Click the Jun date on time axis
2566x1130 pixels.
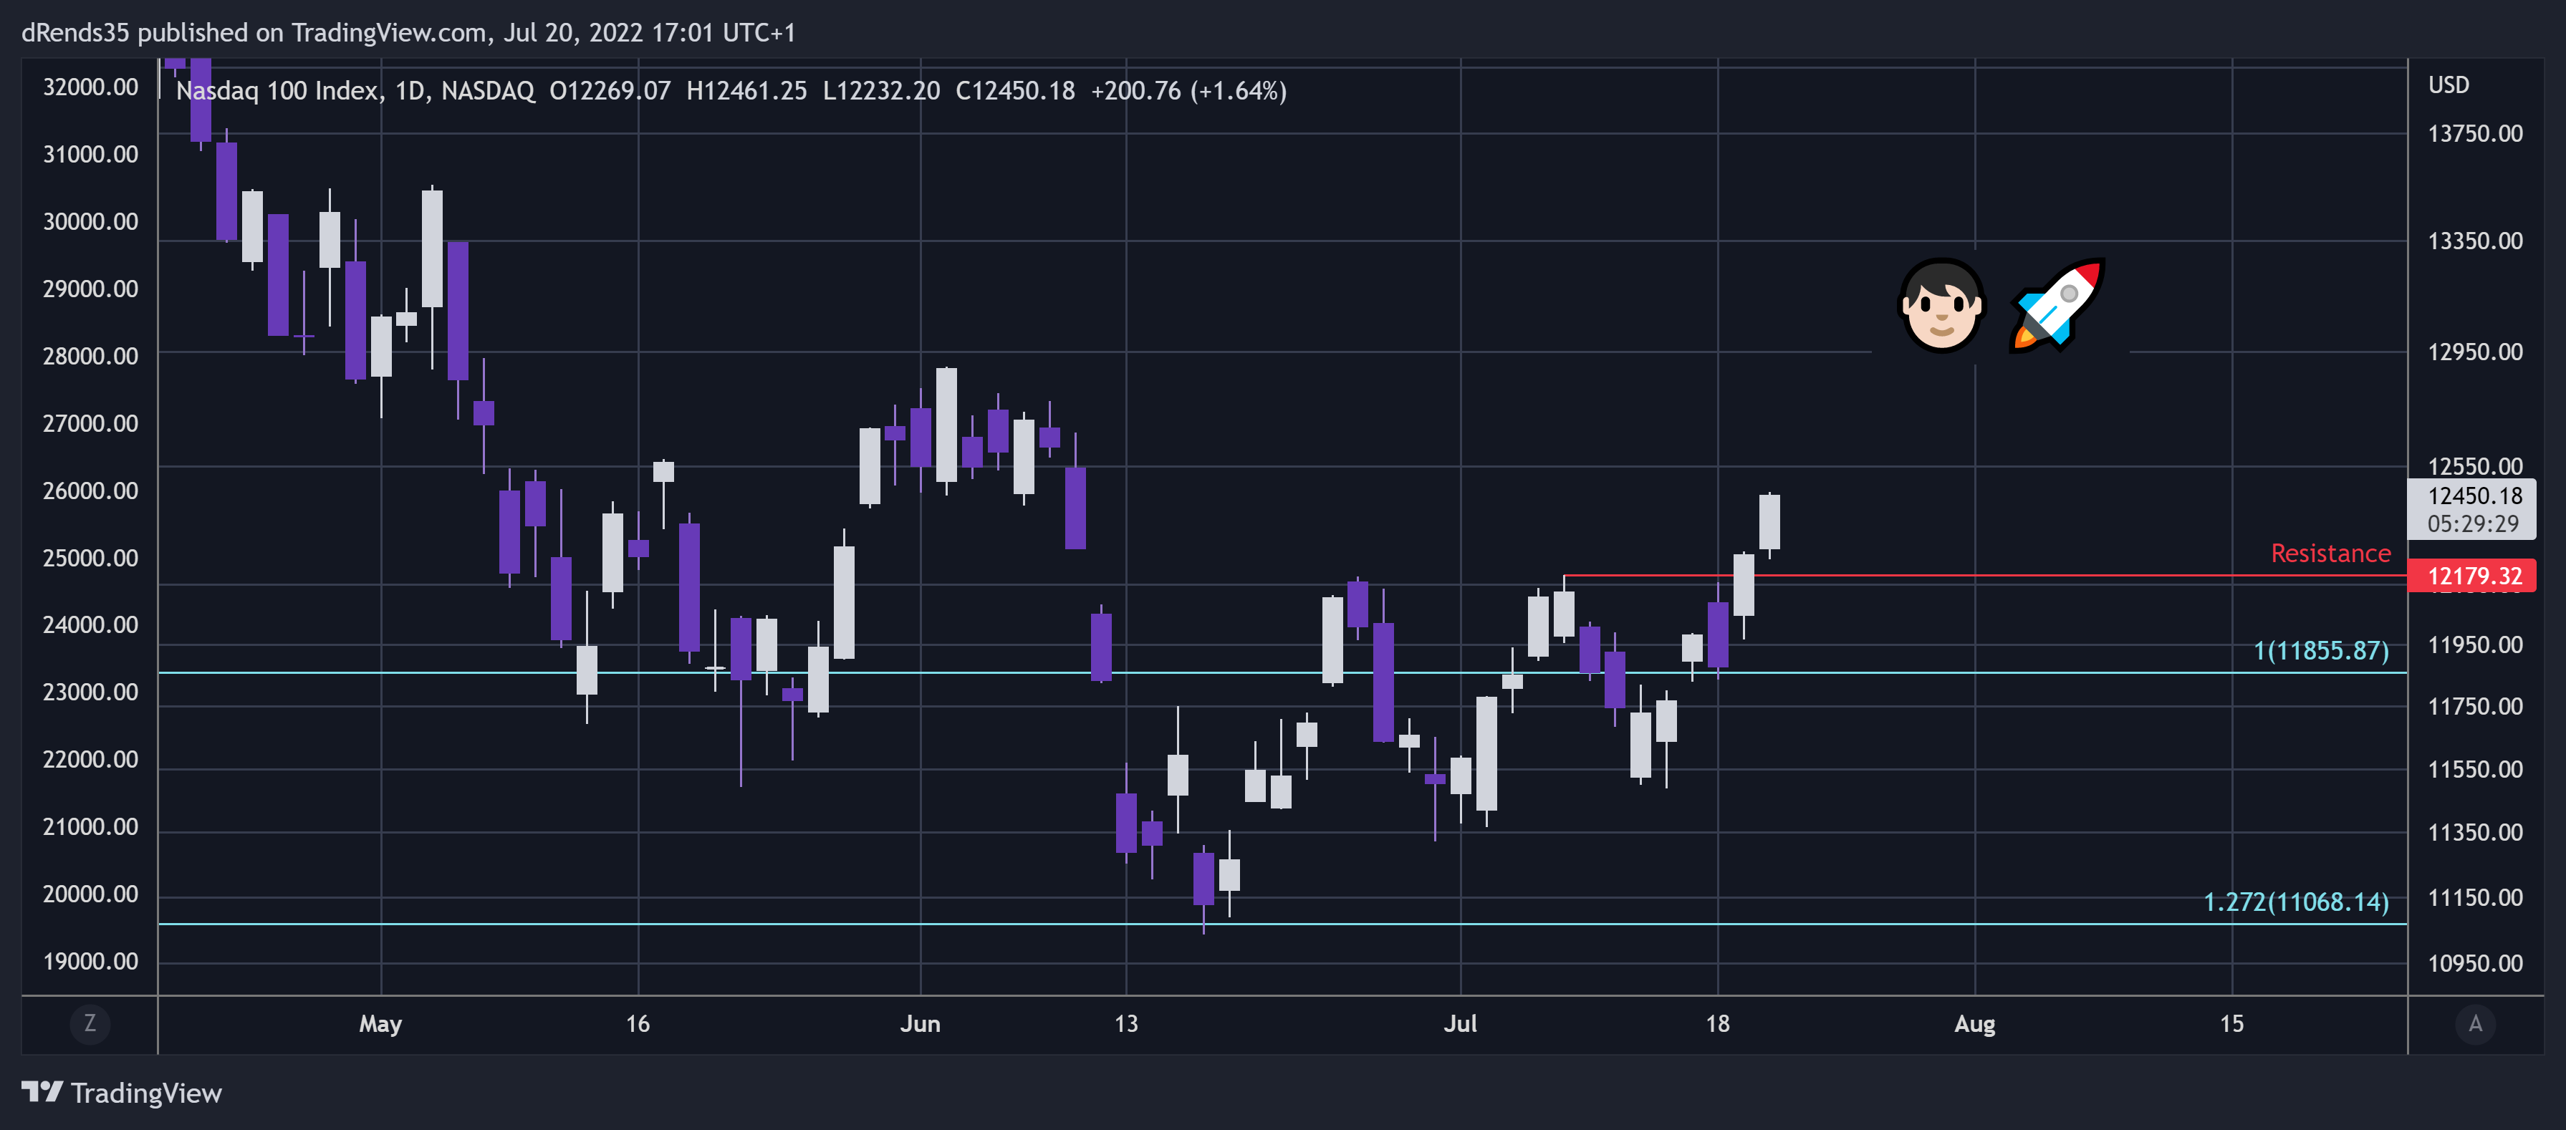click(919, 1023)
